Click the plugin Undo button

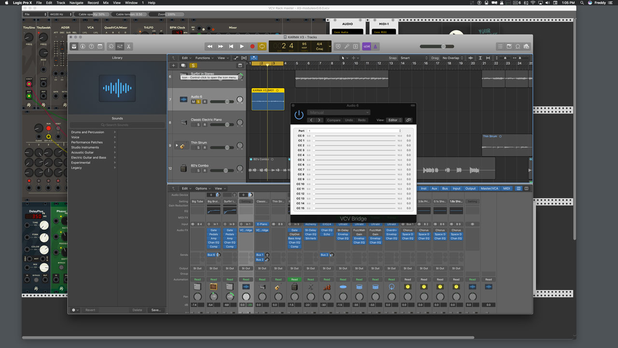[x=349, y=120]
